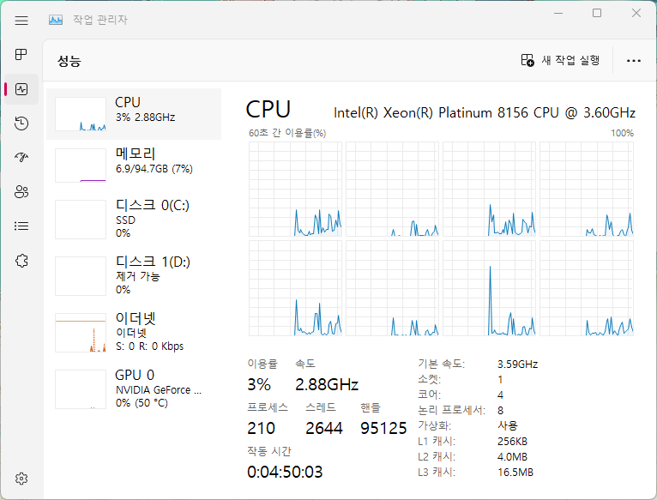The image size is (657, 500).
Task: Select the CPU performance item
Action: 134,114
